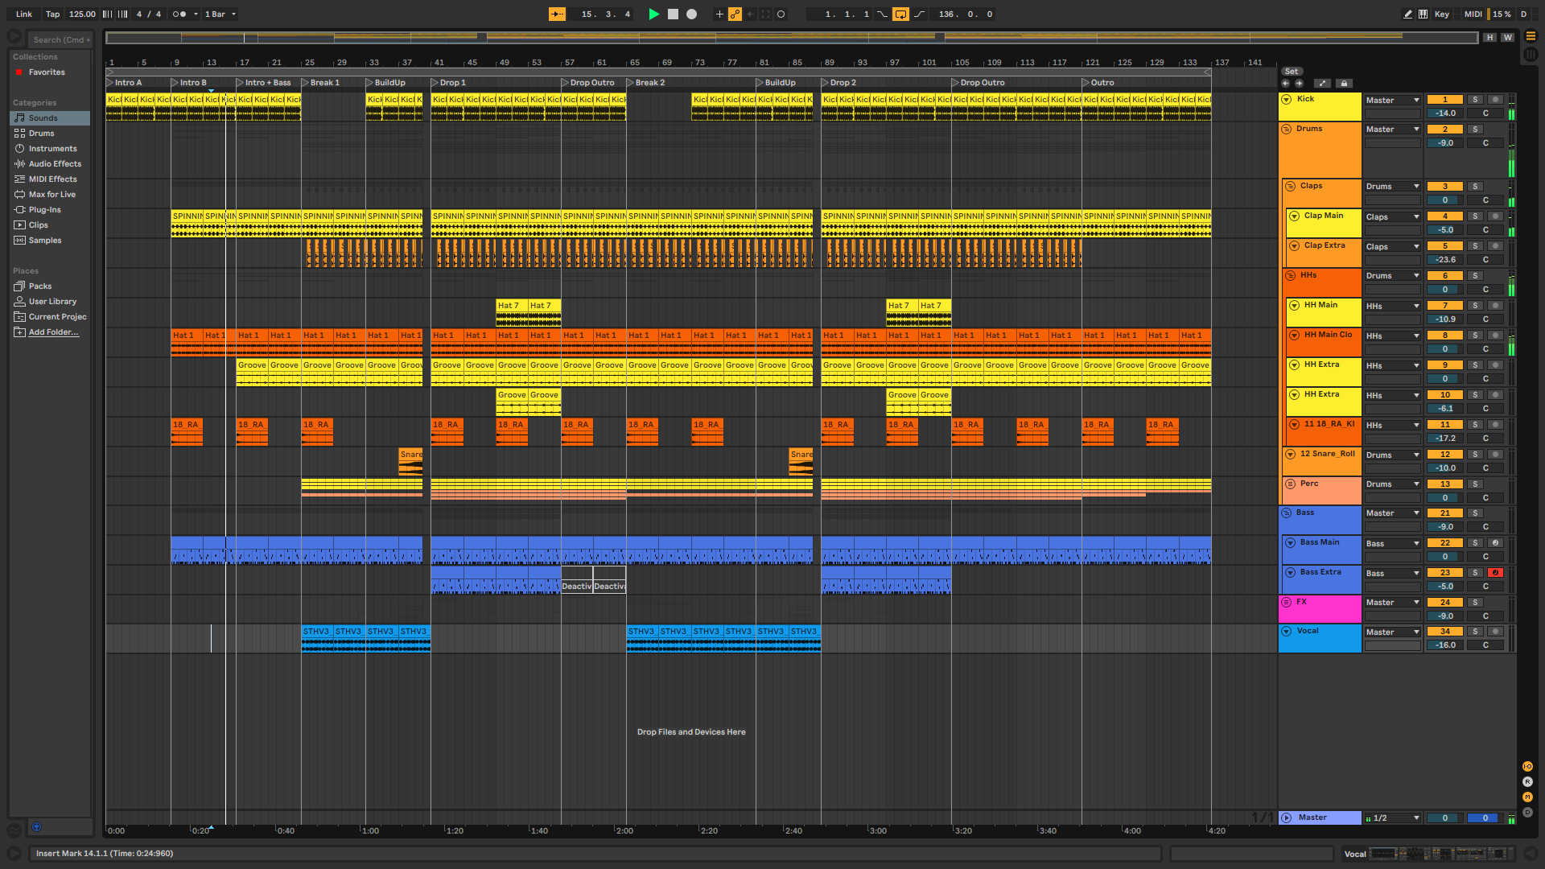Solo the Bass Main track
This screenshot has width=1545, height=869.
pyautogui.click(x=1475, y=542)
